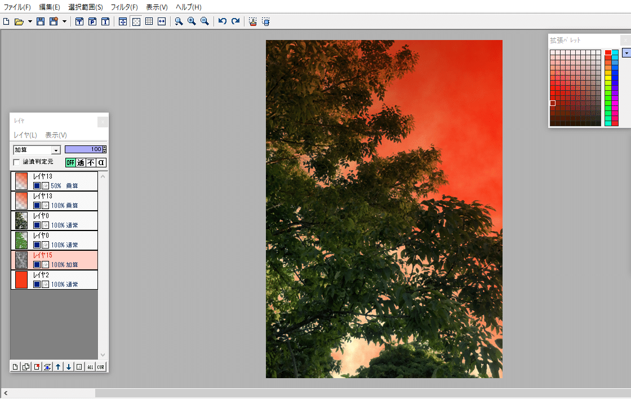The height and width of the screenshot is (399, 631).
Task: Move the layer down with blue arrow
Action: (x=69, y=367)
